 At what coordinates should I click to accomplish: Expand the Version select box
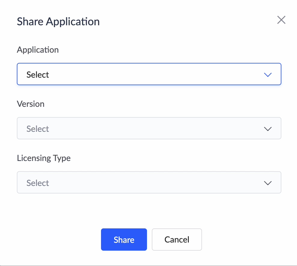pos(149,128)
